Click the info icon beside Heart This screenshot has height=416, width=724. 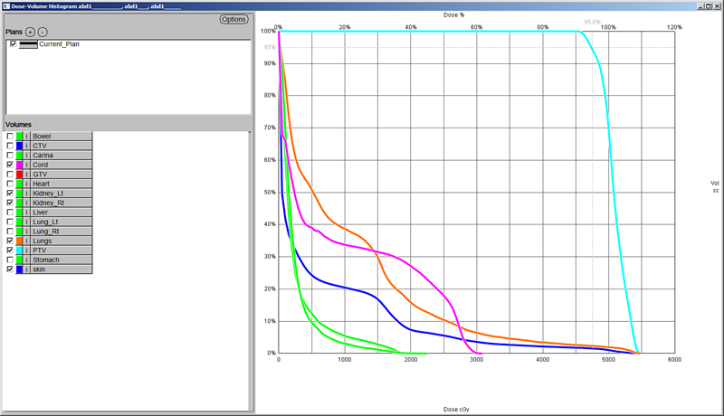point(27,184)
